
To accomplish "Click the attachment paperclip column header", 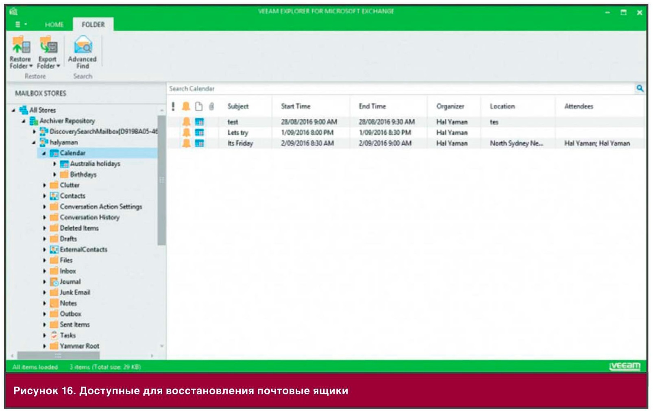I will pos(211,106).
